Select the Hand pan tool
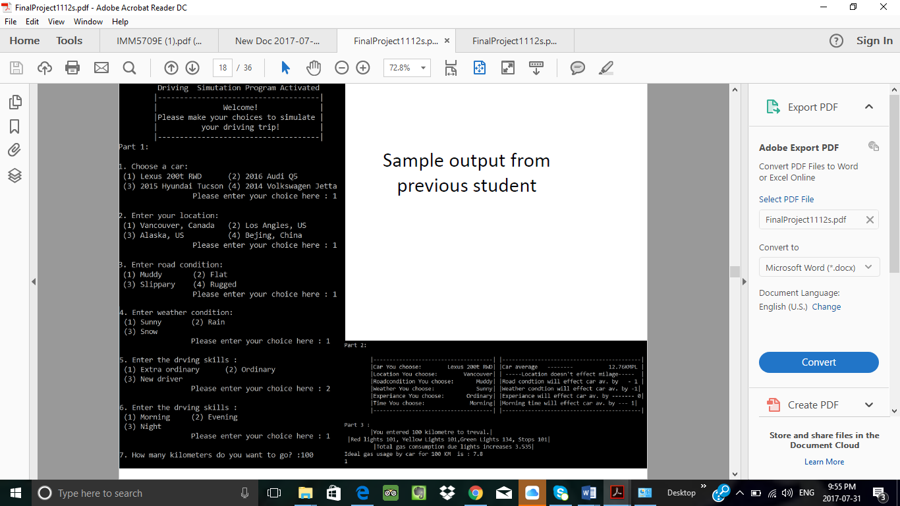This screenshot has height=506, width=900. [314, 68]
